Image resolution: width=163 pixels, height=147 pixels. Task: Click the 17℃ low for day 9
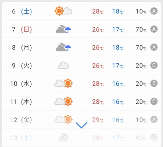pos(118,66)
